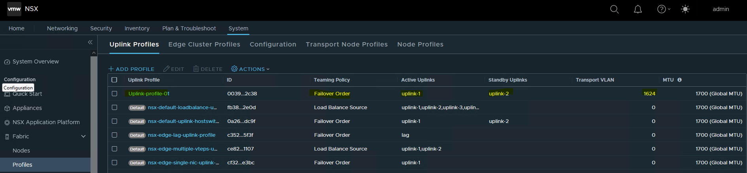747x173 pixels.
Task: Open nsx-edge-lag-uplink-profile link
Action: click(x=182, y=135)
